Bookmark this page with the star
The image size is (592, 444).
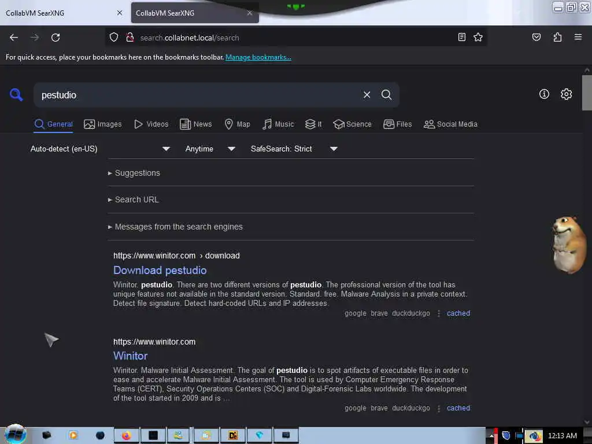(x=478, y=37)
